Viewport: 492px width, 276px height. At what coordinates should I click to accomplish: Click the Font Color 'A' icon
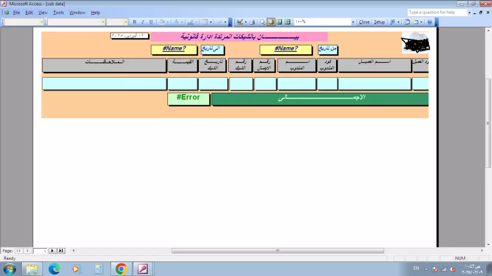(x=176, y=22)
